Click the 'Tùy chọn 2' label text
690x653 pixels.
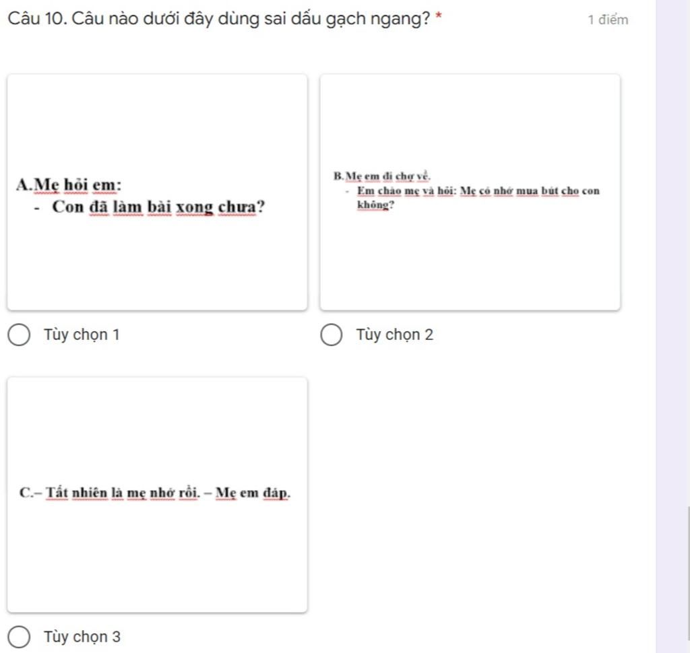(x=395, y=335)
